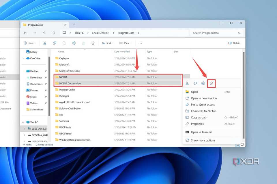The width and height of the screenshot is (277, 184).
Task: Click the Copy icon in the context menu
Action: [x=195, y=83]
